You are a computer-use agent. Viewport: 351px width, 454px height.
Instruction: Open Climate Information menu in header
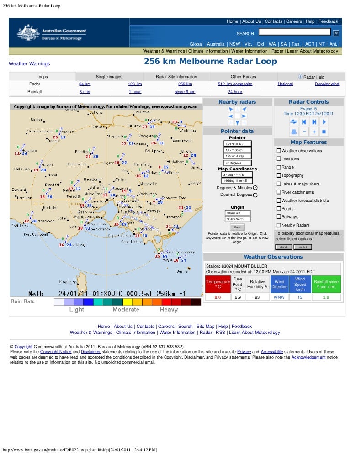point(208,51)
